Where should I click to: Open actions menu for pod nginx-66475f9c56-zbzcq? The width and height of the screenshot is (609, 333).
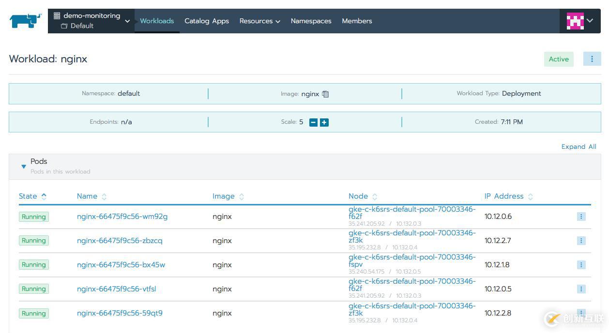[581, 241]
